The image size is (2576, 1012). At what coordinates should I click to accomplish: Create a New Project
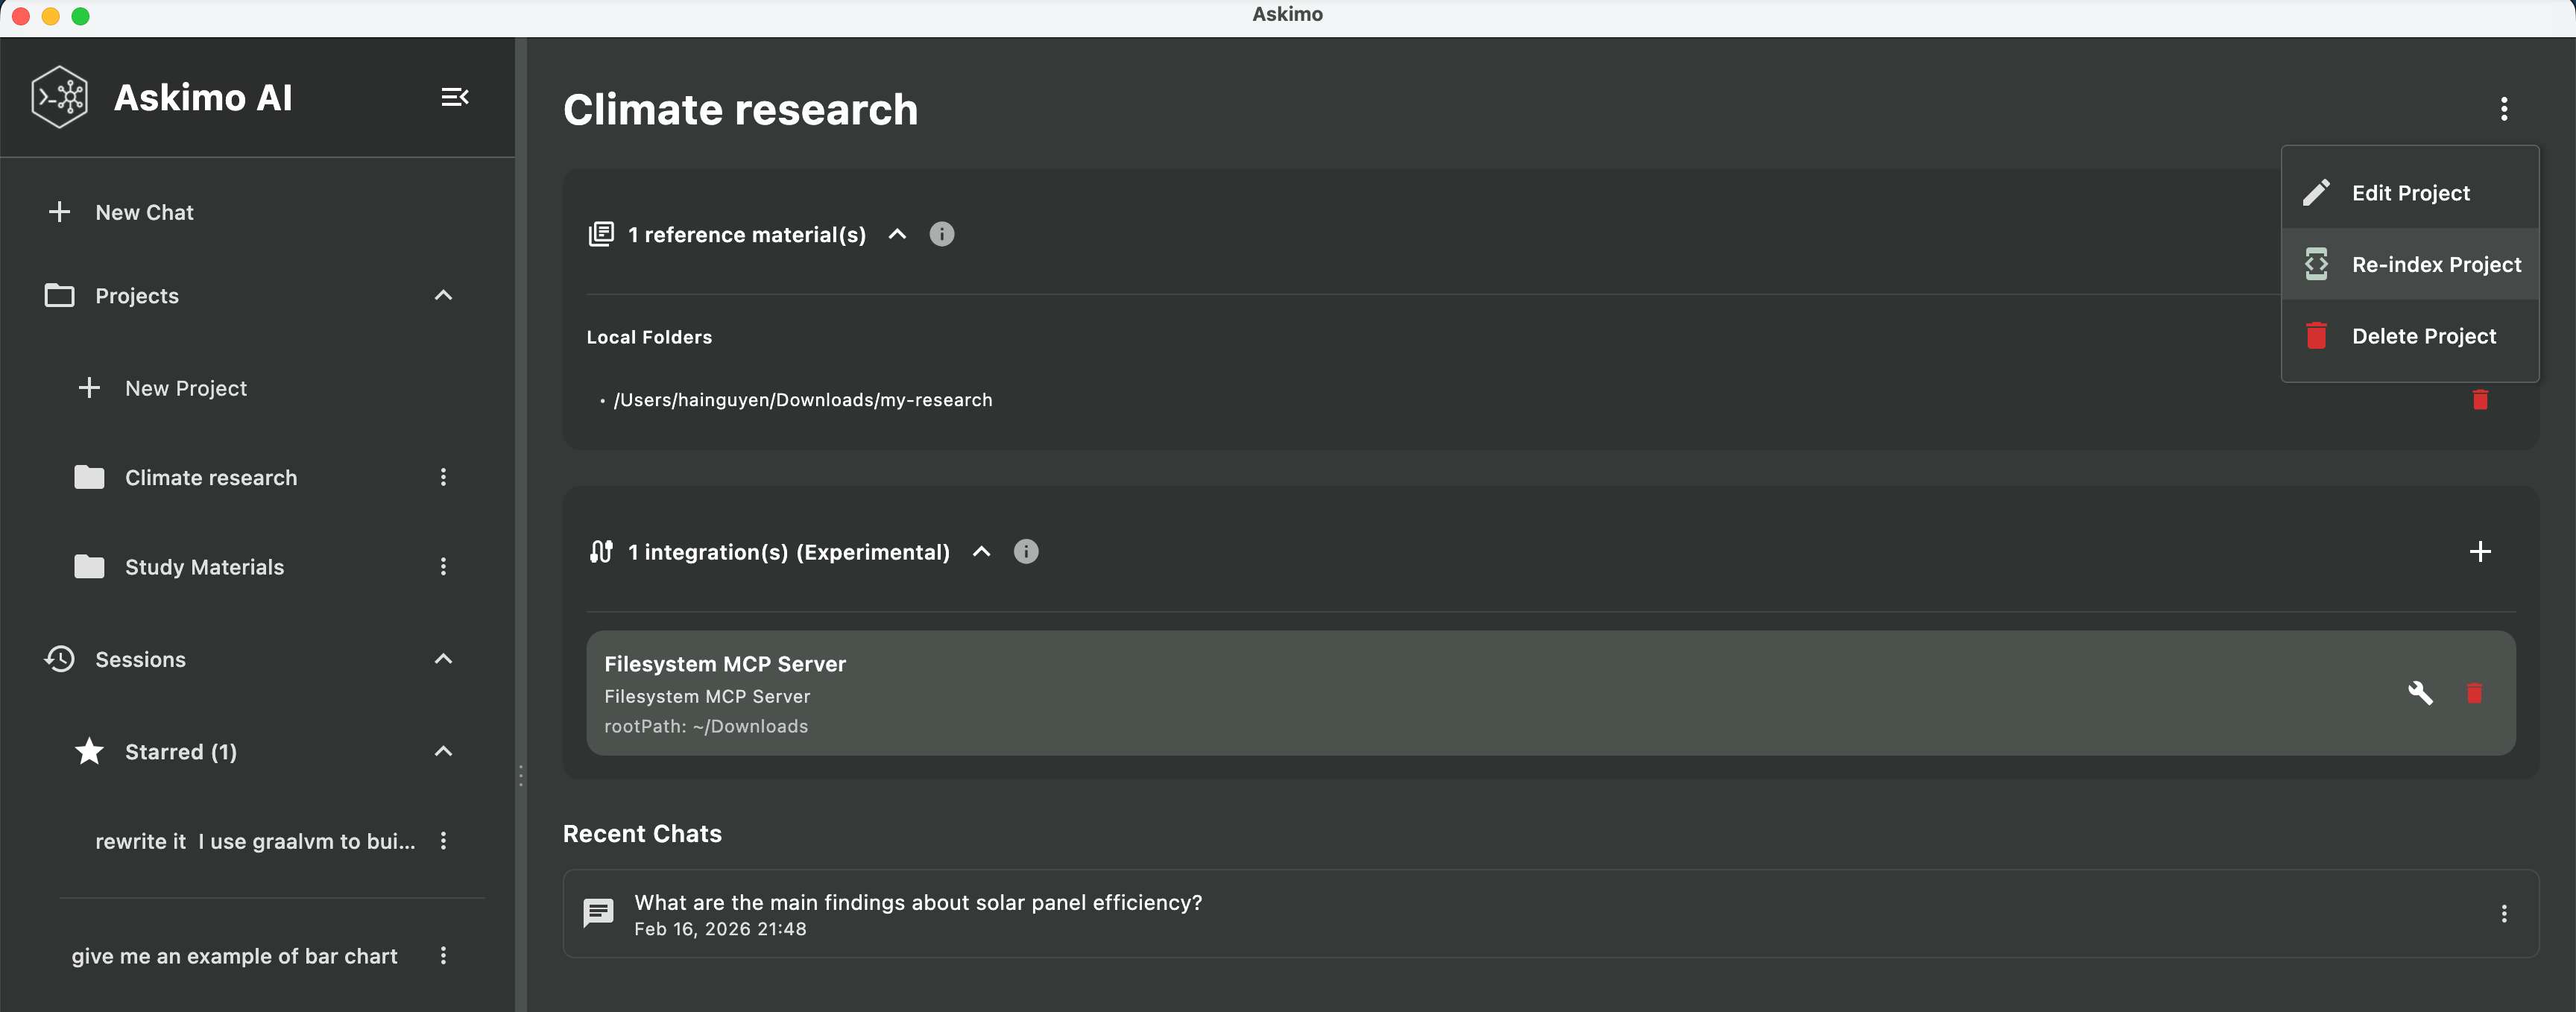click(x=186, y=388)
